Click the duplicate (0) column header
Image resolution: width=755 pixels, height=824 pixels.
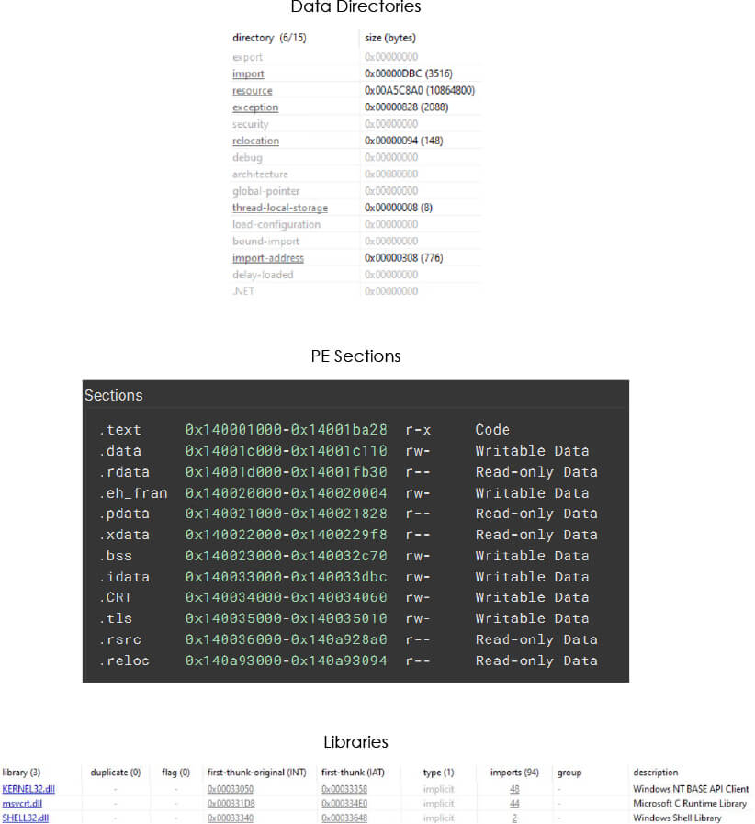click(116, 773)
